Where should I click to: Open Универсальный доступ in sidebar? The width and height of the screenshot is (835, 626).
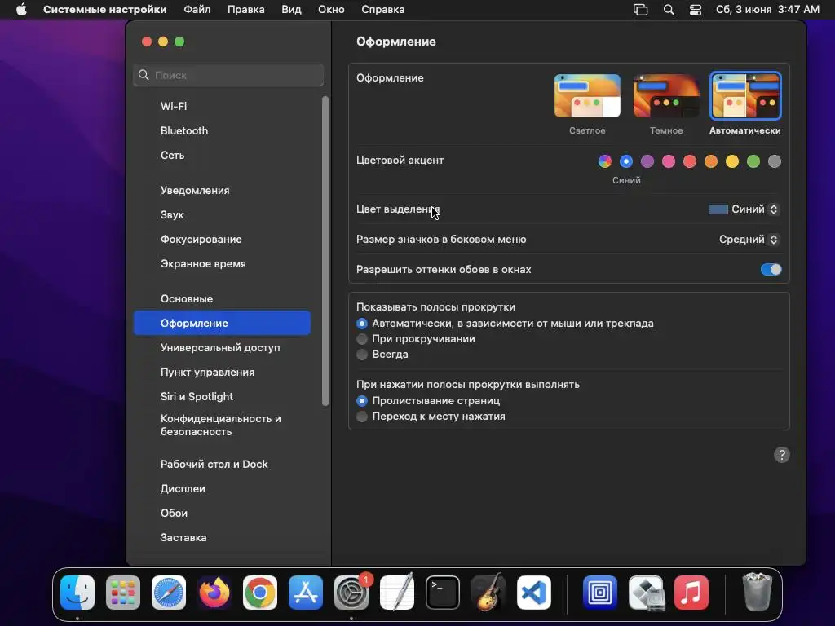tap(220, 347)
